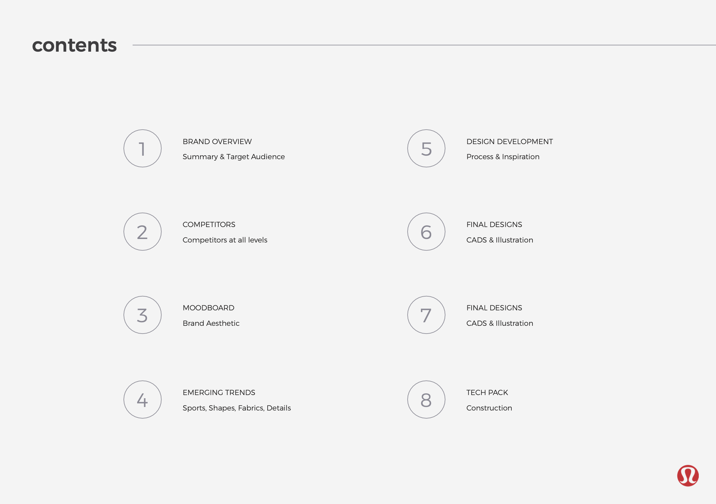Viewport: 716px width, 504px height.
Task: Click the circled number 5 icon
Action: pos(426,148)
